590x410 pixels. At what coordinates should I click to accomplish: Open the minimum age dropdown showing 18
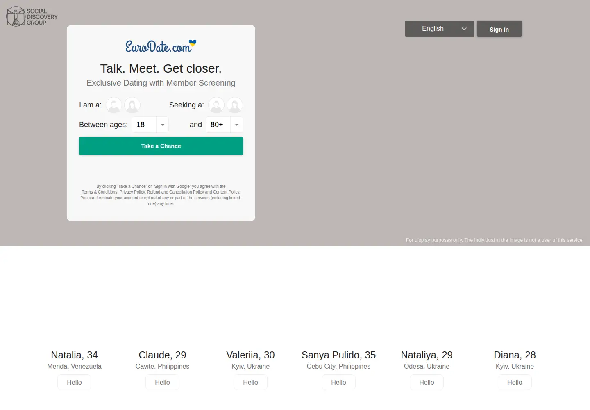coord(150,125)
